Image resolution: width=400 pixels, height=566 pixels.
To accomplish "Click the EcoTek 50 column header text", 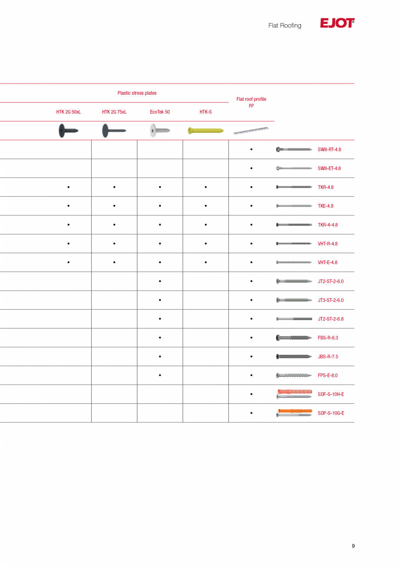I will tap(160, 112).
